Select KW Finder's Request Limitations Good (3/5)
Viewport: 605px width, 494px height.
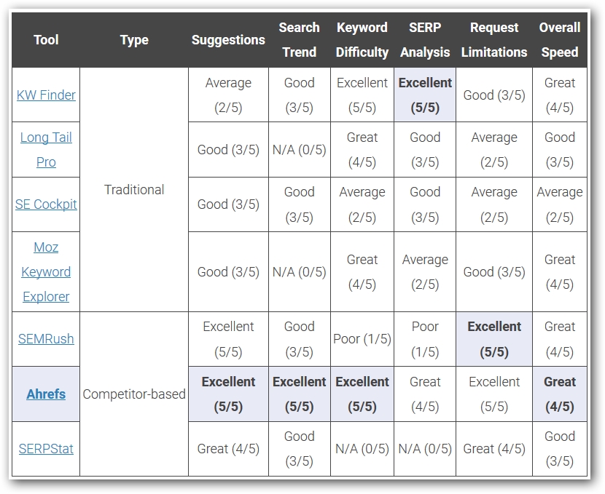[x=494, y=95]
